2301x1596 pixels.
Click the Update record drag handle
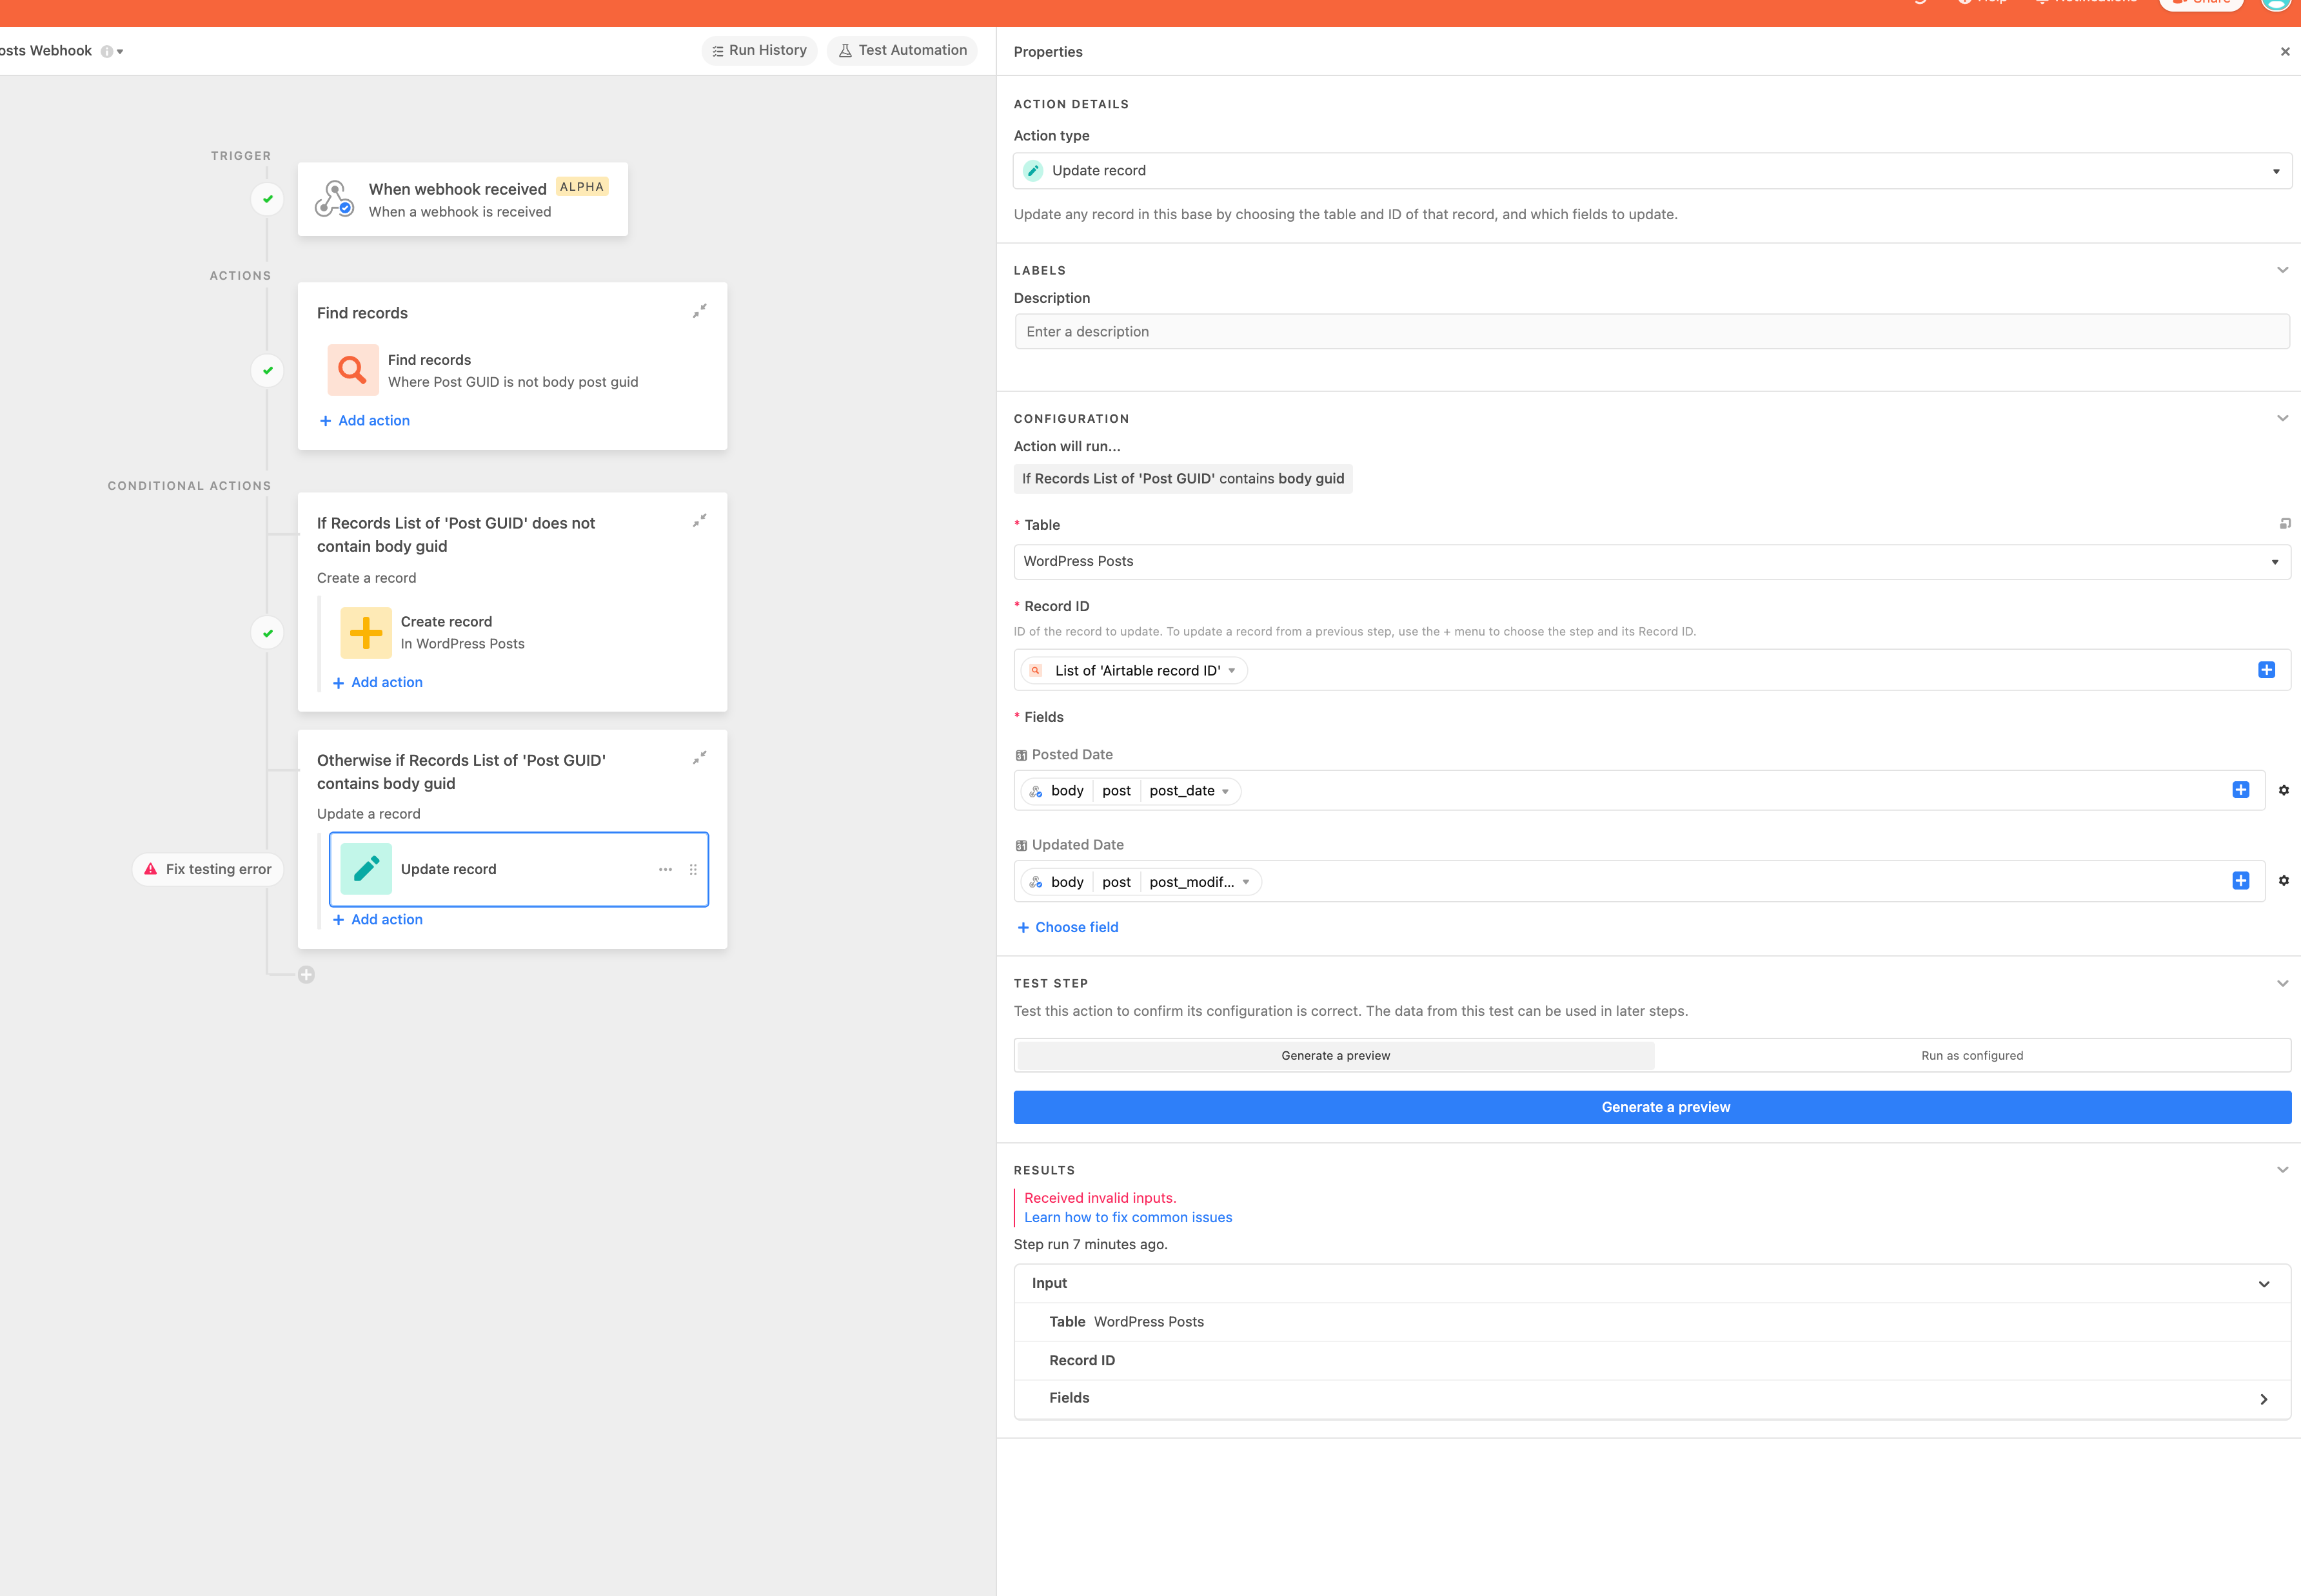[693, 869]
